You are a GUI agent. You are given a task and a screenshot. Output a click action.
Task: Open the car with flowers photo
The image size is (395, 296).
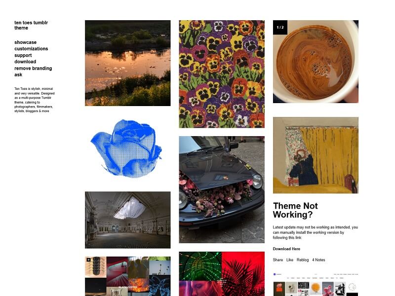(222, 190)
